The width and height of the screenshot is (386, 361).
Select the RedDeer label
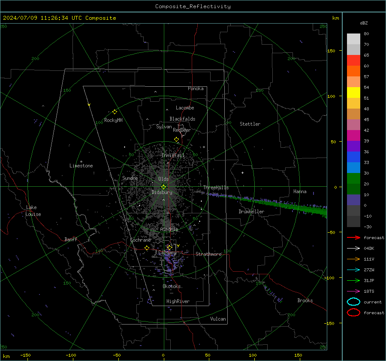(182, 130)
